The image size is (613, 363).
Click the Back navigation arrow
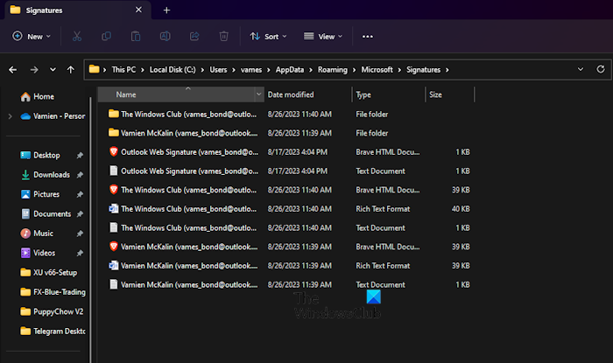tap(13, 69)
